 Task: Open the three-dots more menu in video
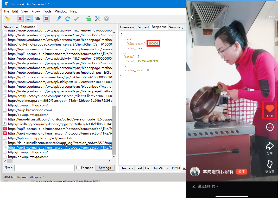coord(271,17)
